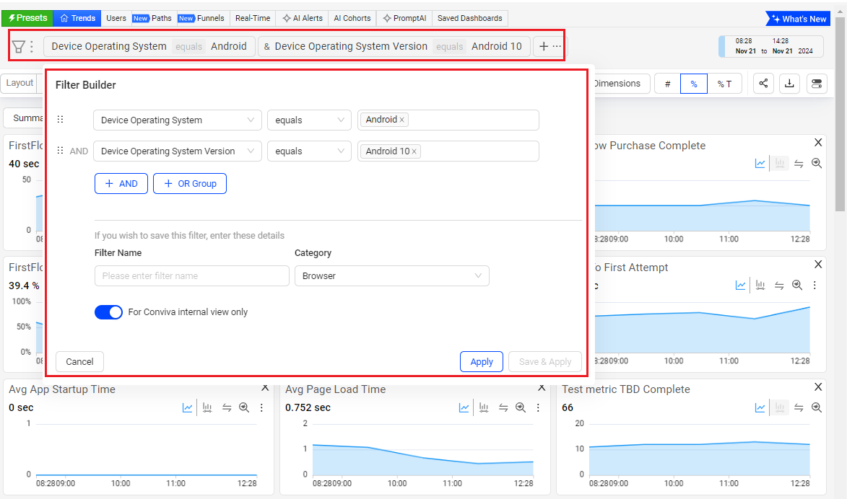The width and height of the screenshot is (847, 499).
Task: Open the three-dot menu on Avg App Startup Time
Action: 261,407
